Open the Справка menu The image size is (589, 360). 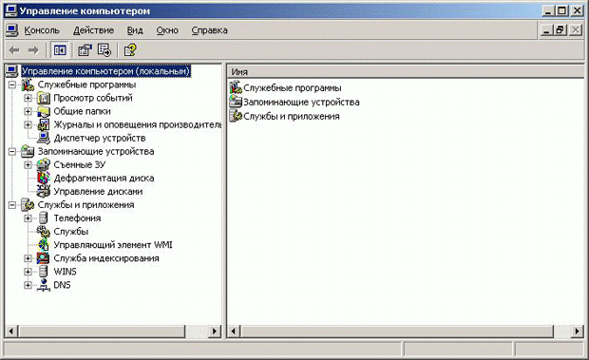(x=209, y=30)
